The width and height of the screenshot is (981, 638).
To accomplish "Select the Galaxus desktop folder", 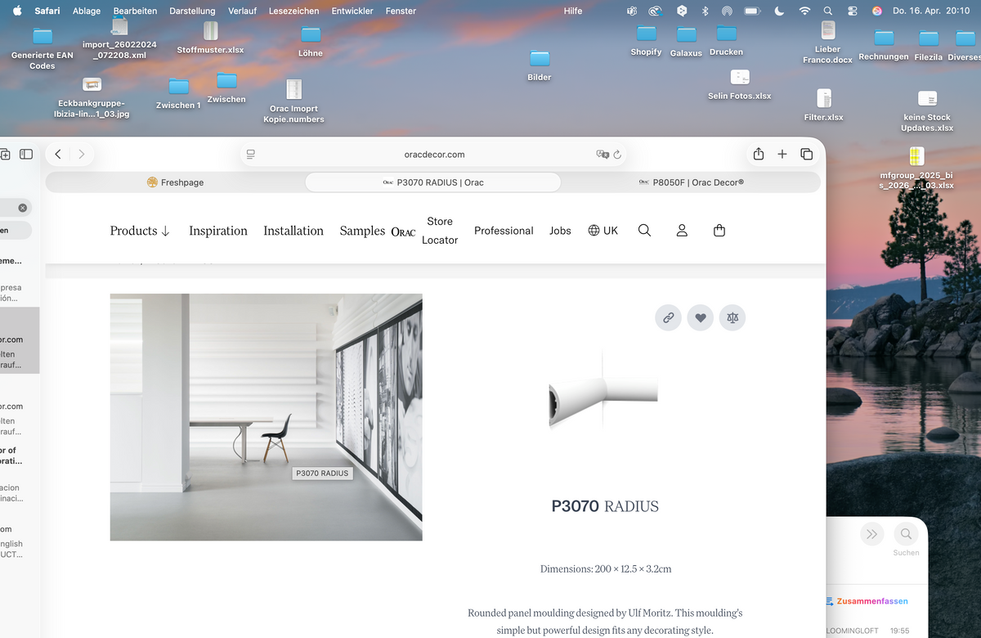I will (686, 42).
